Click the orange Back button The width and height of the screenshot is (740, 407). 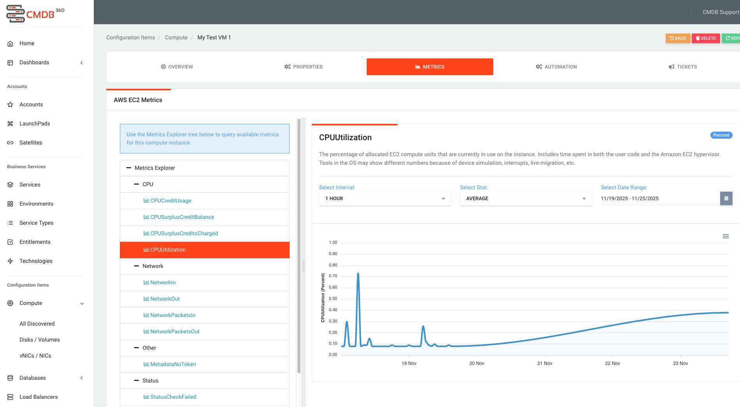[678, 39]
